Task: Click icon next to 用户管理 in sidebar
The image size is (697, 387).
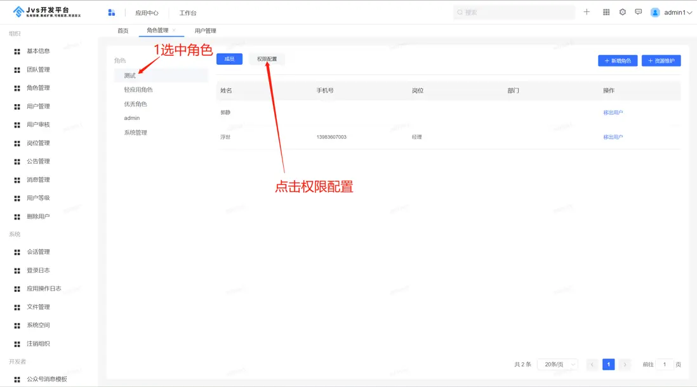Action: 17,107
